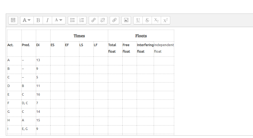Click the prevent auto-linking icon
253x138 pixels.
(x=114, y=20)
